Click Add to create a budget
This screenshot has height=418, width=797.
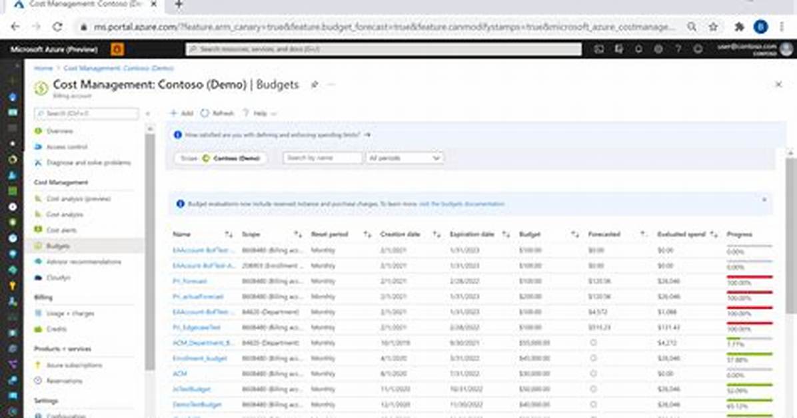tap(181, 113)
